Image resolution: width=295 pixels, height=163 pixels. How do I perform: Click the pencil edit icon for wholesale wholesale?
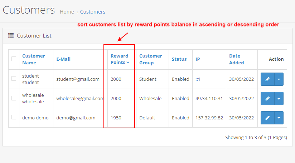(267, 99)
